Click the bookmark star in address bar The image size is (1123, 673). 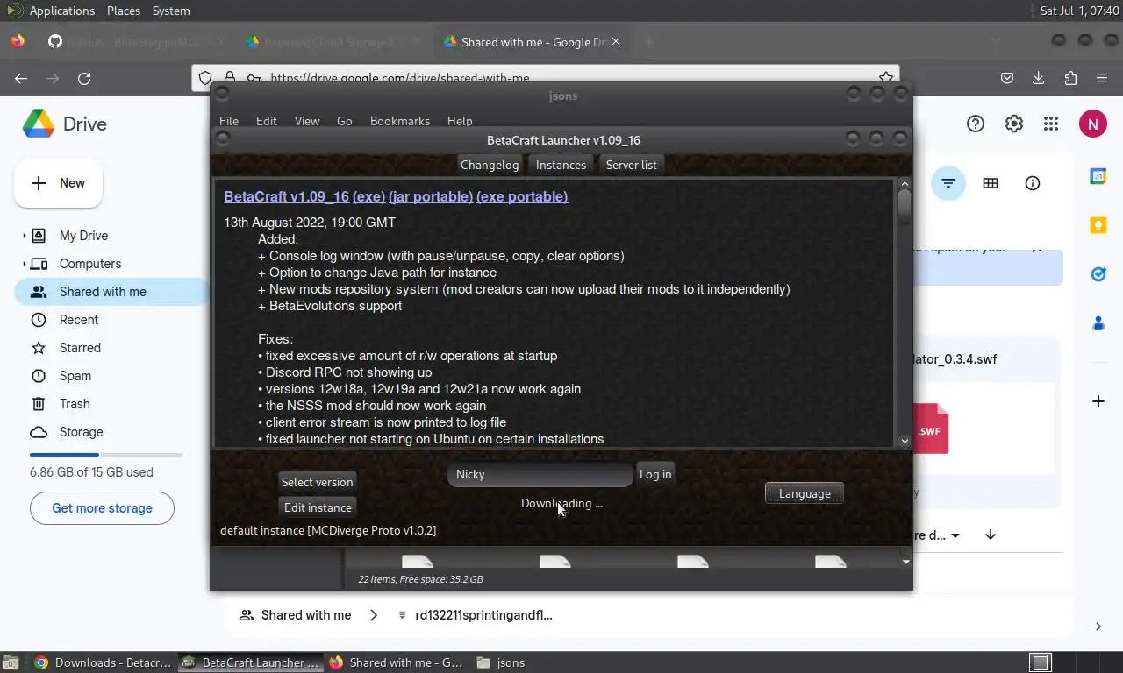coord(886,78)
